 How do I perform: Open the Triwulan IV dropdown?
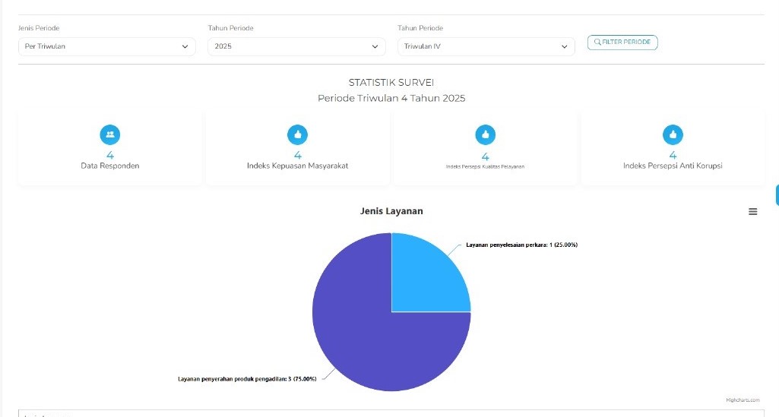click(486, 47)
